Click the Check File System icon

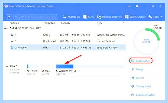click(x=133, y=95)
